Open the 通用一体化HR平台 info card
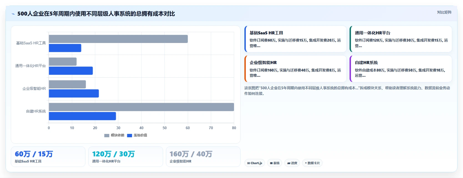 401,39
